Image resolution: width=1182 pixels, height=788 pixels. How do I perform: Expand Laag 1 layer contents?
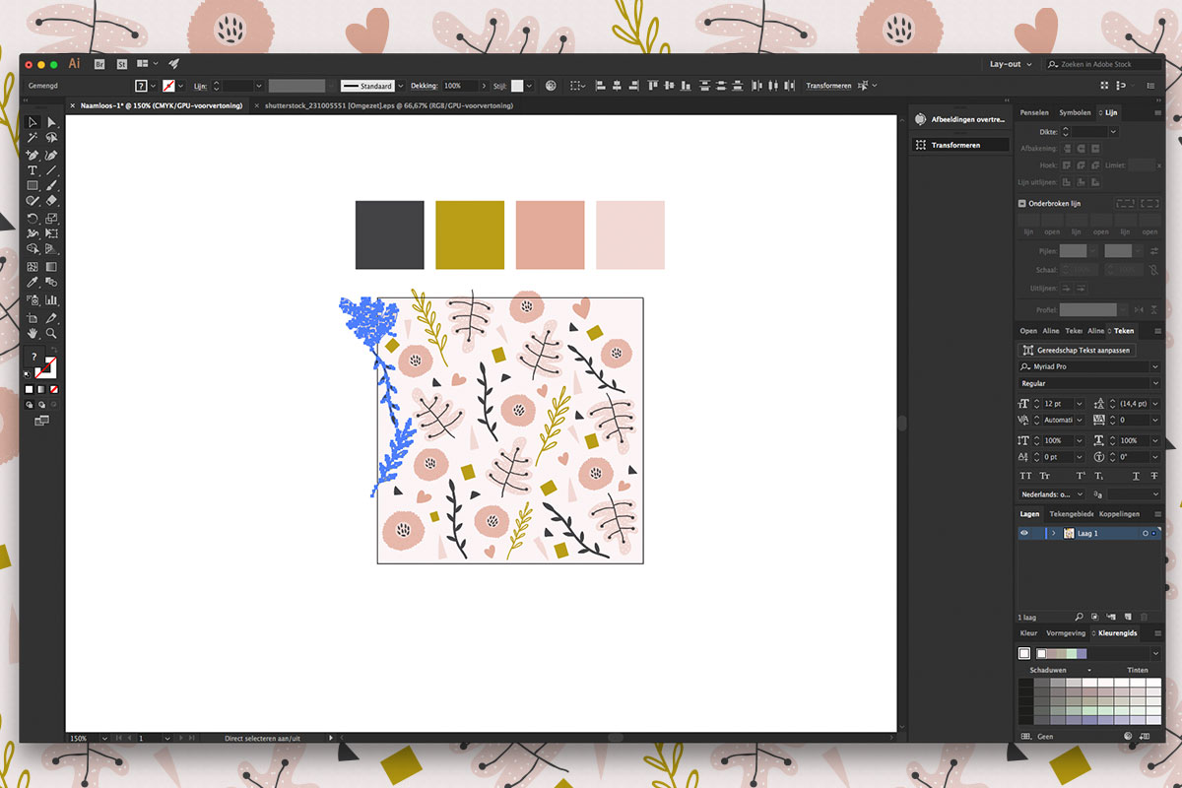(x=1054, y=533)
